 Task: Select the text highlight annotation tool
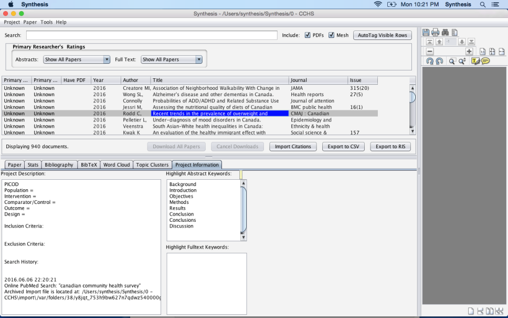click(x=475, y=61)
